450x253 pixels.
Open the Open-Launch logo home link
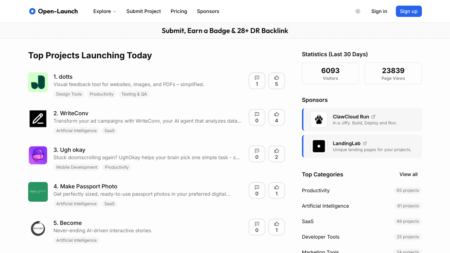click(x=53, y=11)
